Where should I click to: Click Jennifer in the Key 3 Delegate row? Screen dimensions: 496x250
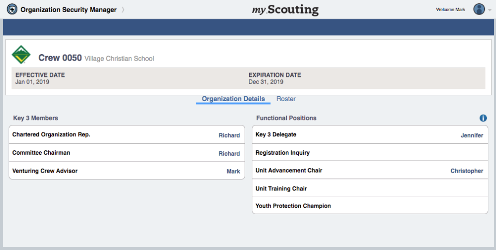(472, 135)
